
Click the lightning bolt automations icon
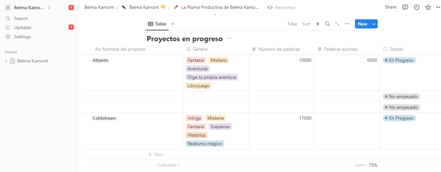[318, 24]
